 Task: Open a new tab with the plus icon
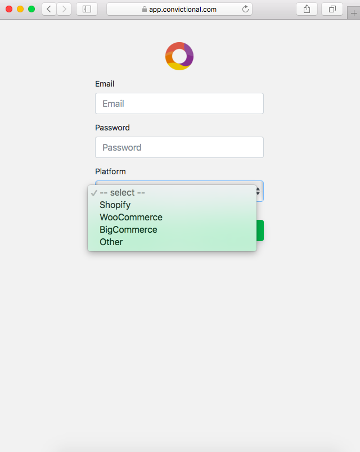(x=354, y=13)
